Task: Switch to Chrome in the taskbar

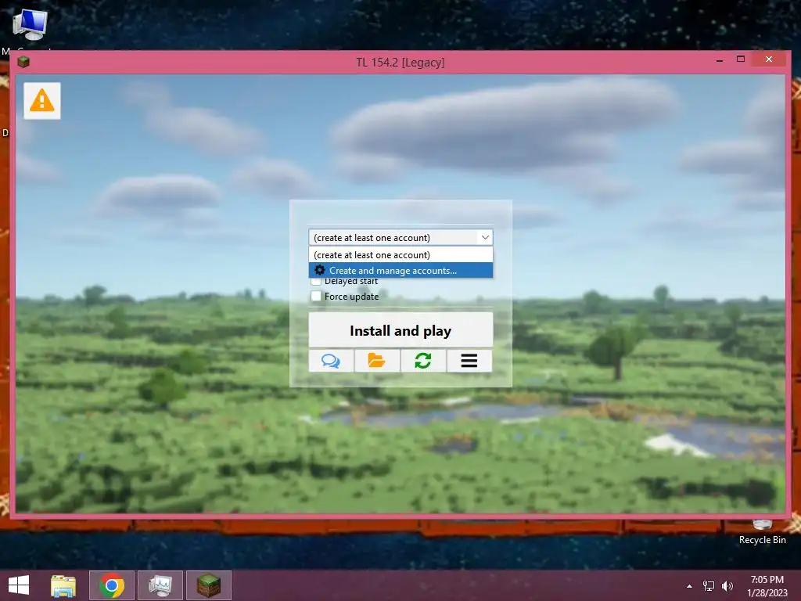Action: tap(112, 585)
